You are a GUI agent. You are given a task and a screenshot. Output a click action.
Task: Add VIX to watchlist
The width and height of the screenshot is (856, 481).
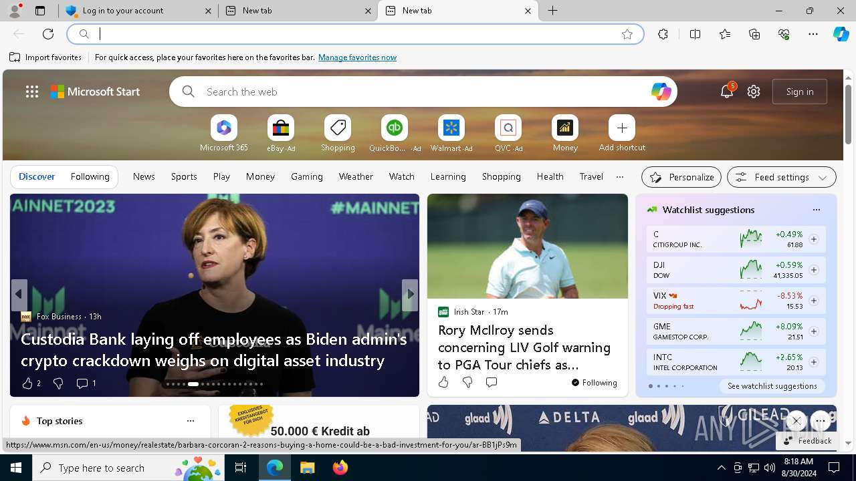[814, 301]
